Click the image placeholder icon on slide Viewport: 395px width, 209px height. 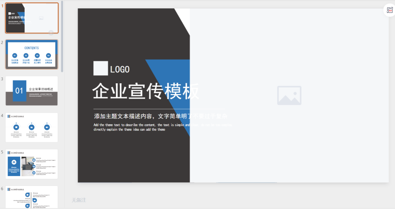[x=289, y=96]
